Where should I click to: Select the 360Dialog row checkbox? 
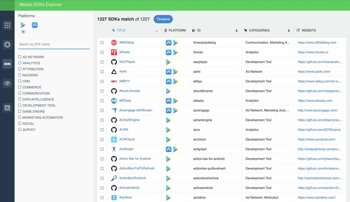tap(102, 43)
